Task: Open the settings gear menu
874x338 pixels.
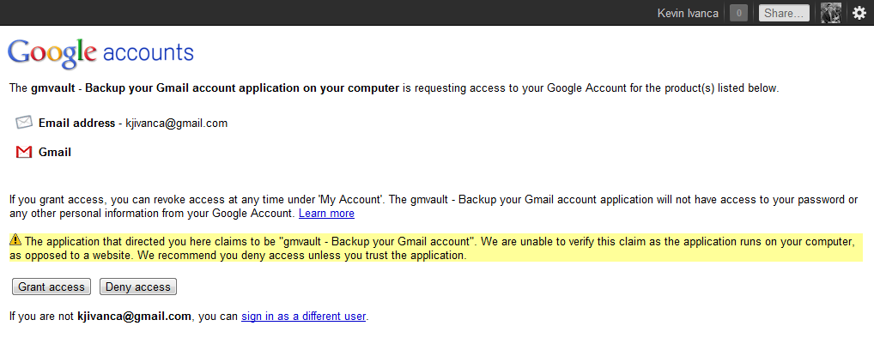Action: 859,14
